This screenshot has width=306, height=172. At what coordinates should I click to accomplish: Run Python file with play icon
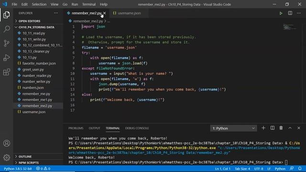coord(281,13)
